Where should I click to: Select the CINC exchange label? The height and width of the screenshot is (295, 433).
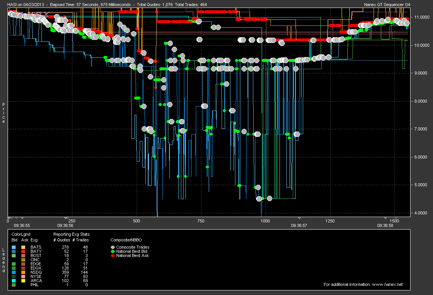point(35,260)
